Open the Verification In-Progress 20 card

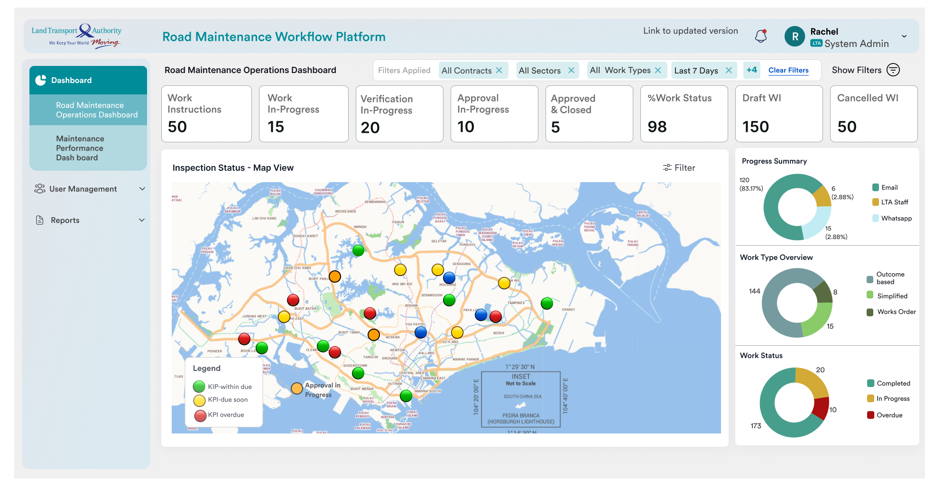pyautogui.click(x=399, y=114)
